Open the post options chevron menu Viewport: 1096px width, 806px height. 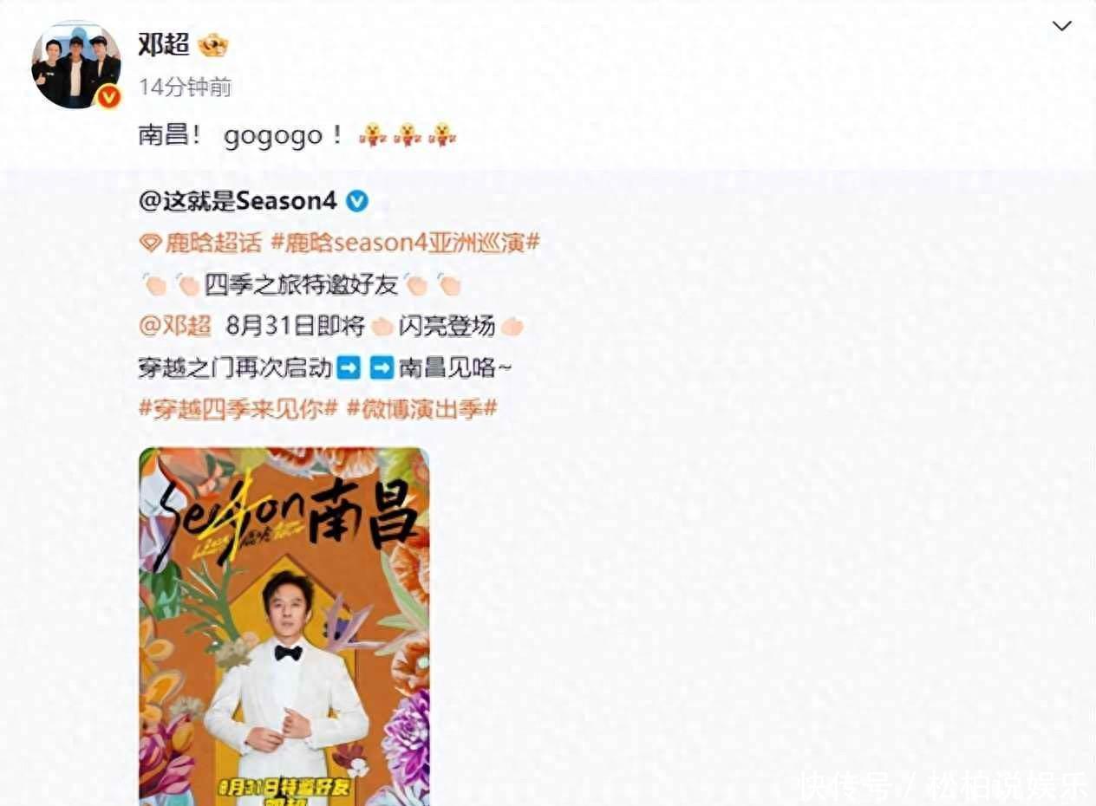[1061, 26]
